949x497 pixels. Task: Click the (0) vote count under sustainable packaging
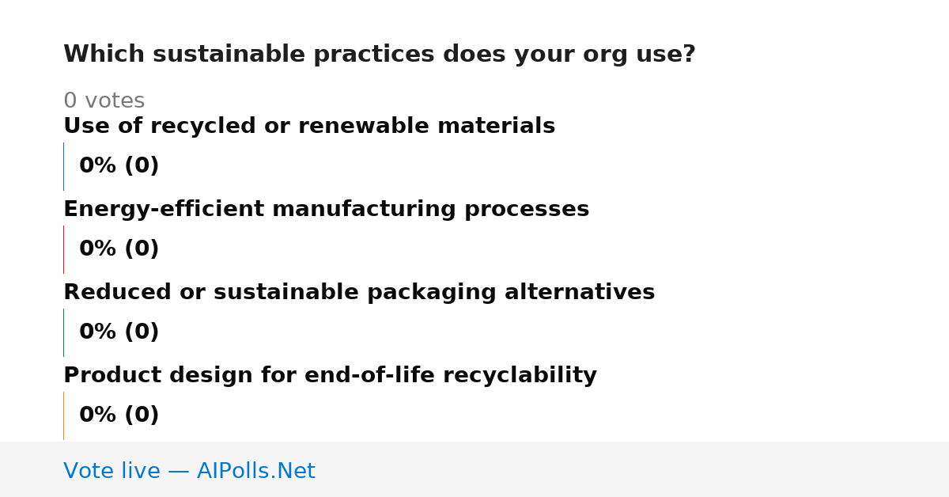142,332
